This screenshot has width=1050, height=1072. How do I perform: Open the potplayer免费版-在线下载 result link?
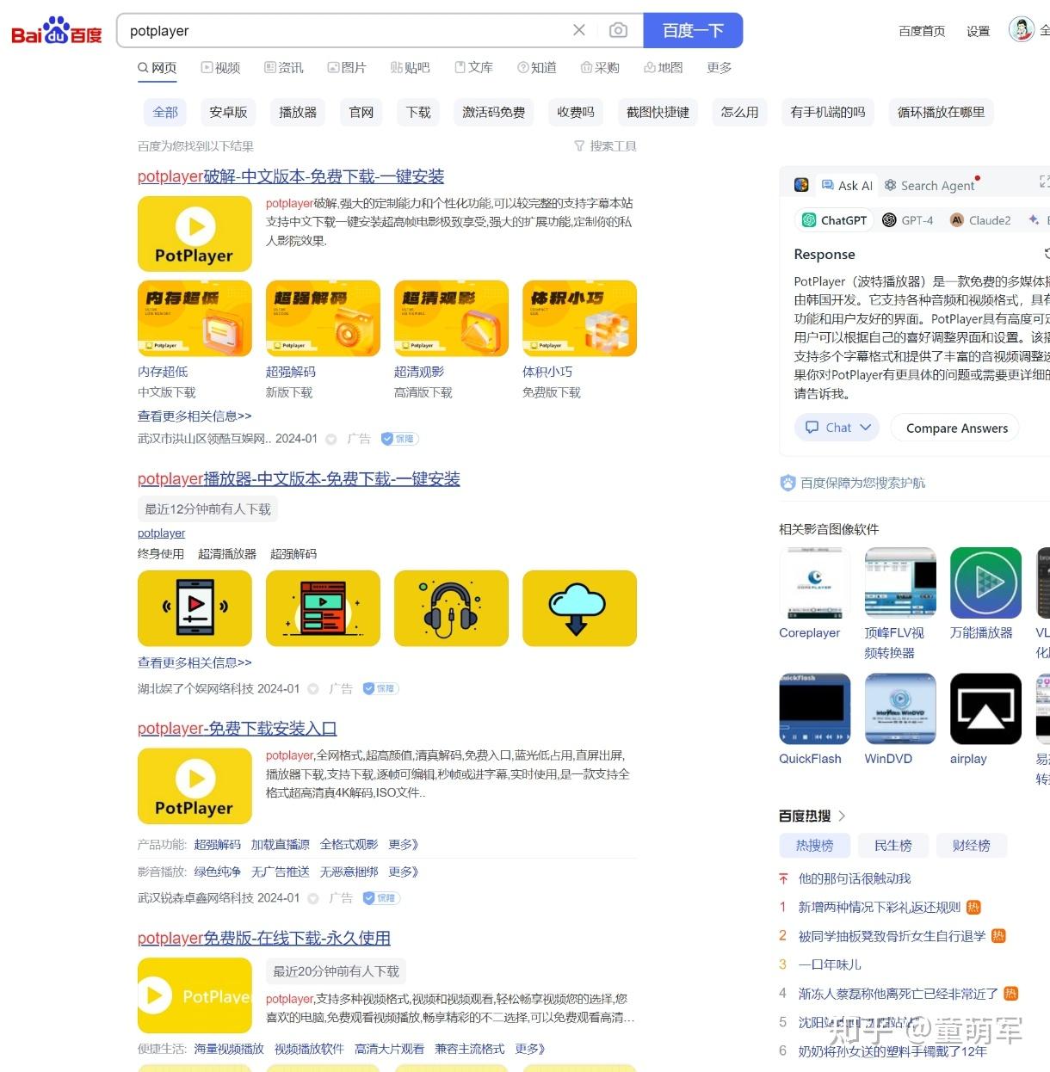[x=264, y=938]
